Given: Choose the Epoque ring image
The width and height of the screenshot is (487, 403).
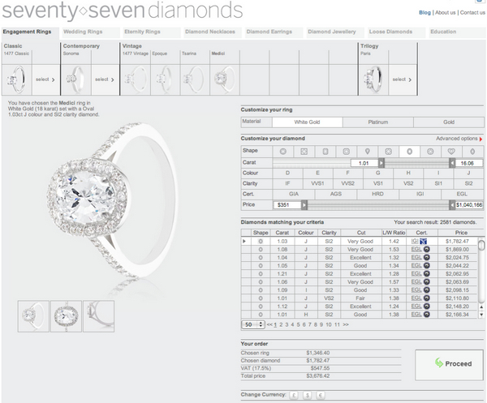Looking at the screenshot, I should pos(166,79).
